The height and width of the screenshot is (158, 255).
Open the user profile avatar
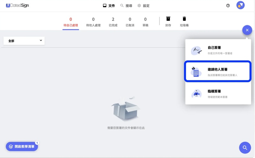(x=241, y=5)
